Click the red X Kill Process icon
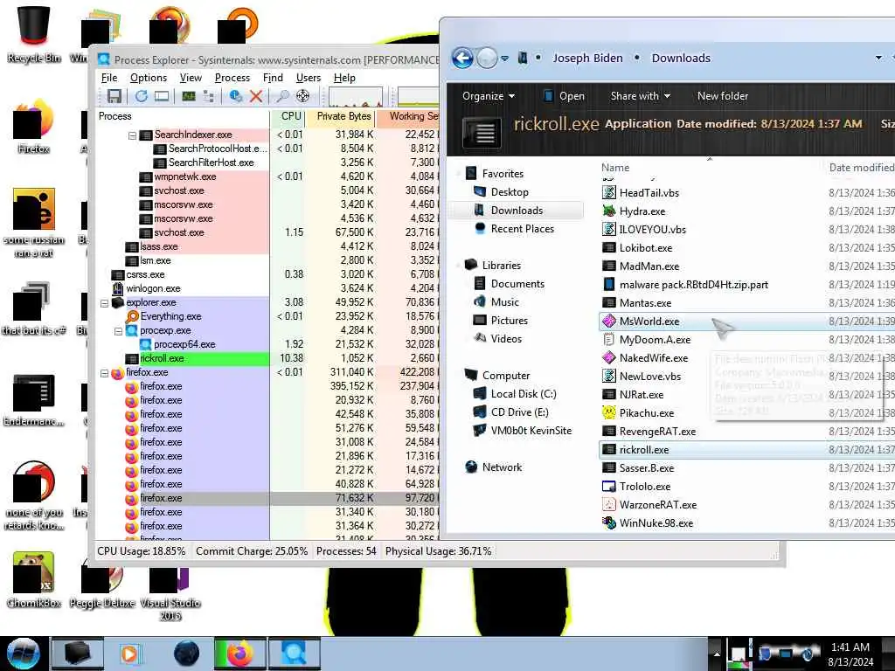The image size is (895, 671). pyautogui.click(x=256, y=96)
